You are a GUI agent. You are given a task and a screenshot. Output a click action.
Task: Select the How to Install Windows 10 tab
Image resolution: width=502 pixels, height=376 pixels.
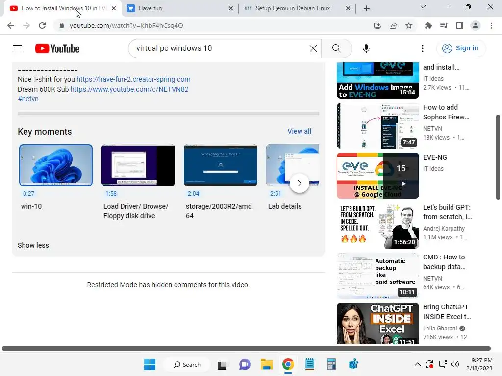[x=62, y=8]
